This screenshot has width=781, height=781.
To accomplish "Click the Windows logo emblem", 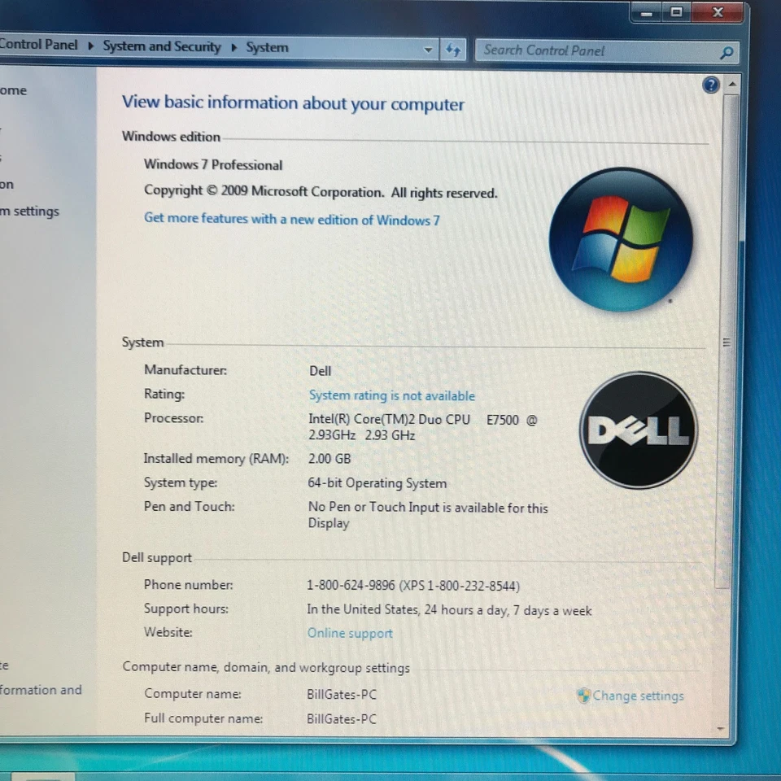I will (621, 238).
